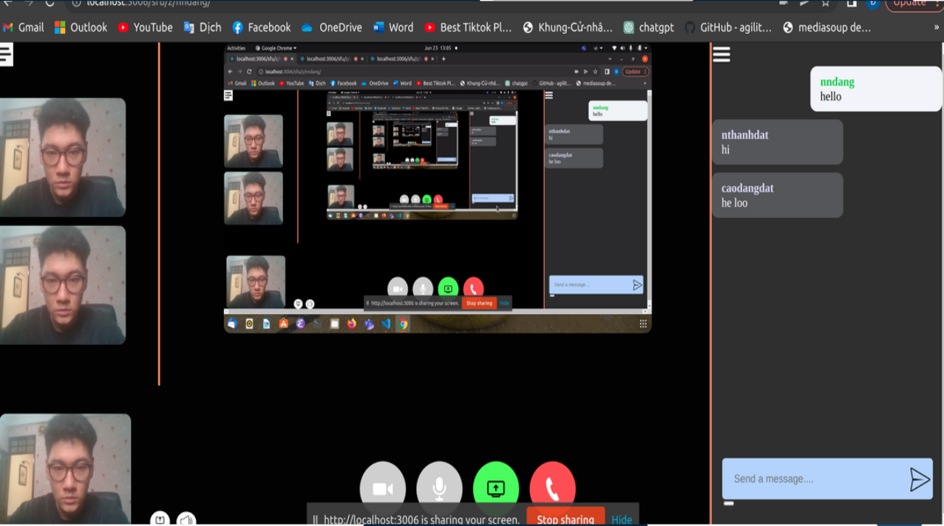Select the bottom-left participant video thumbnail
Image resolution: width=944 pixels, height=526 pixels.
pyautogui.click(x=65, y=468)
